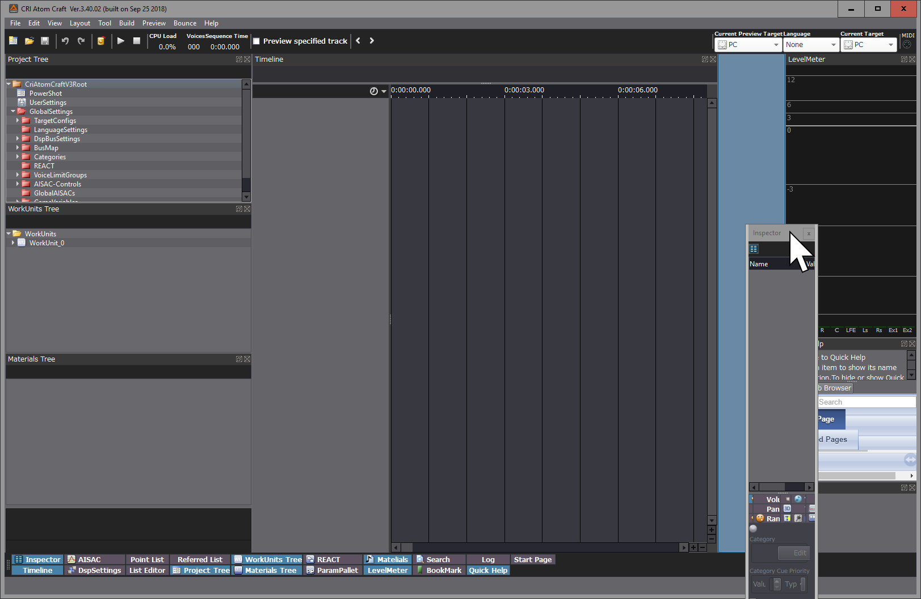Click the timeline clock display-mode icon
This screenshot has width=921, height=599.
point(373,91)
